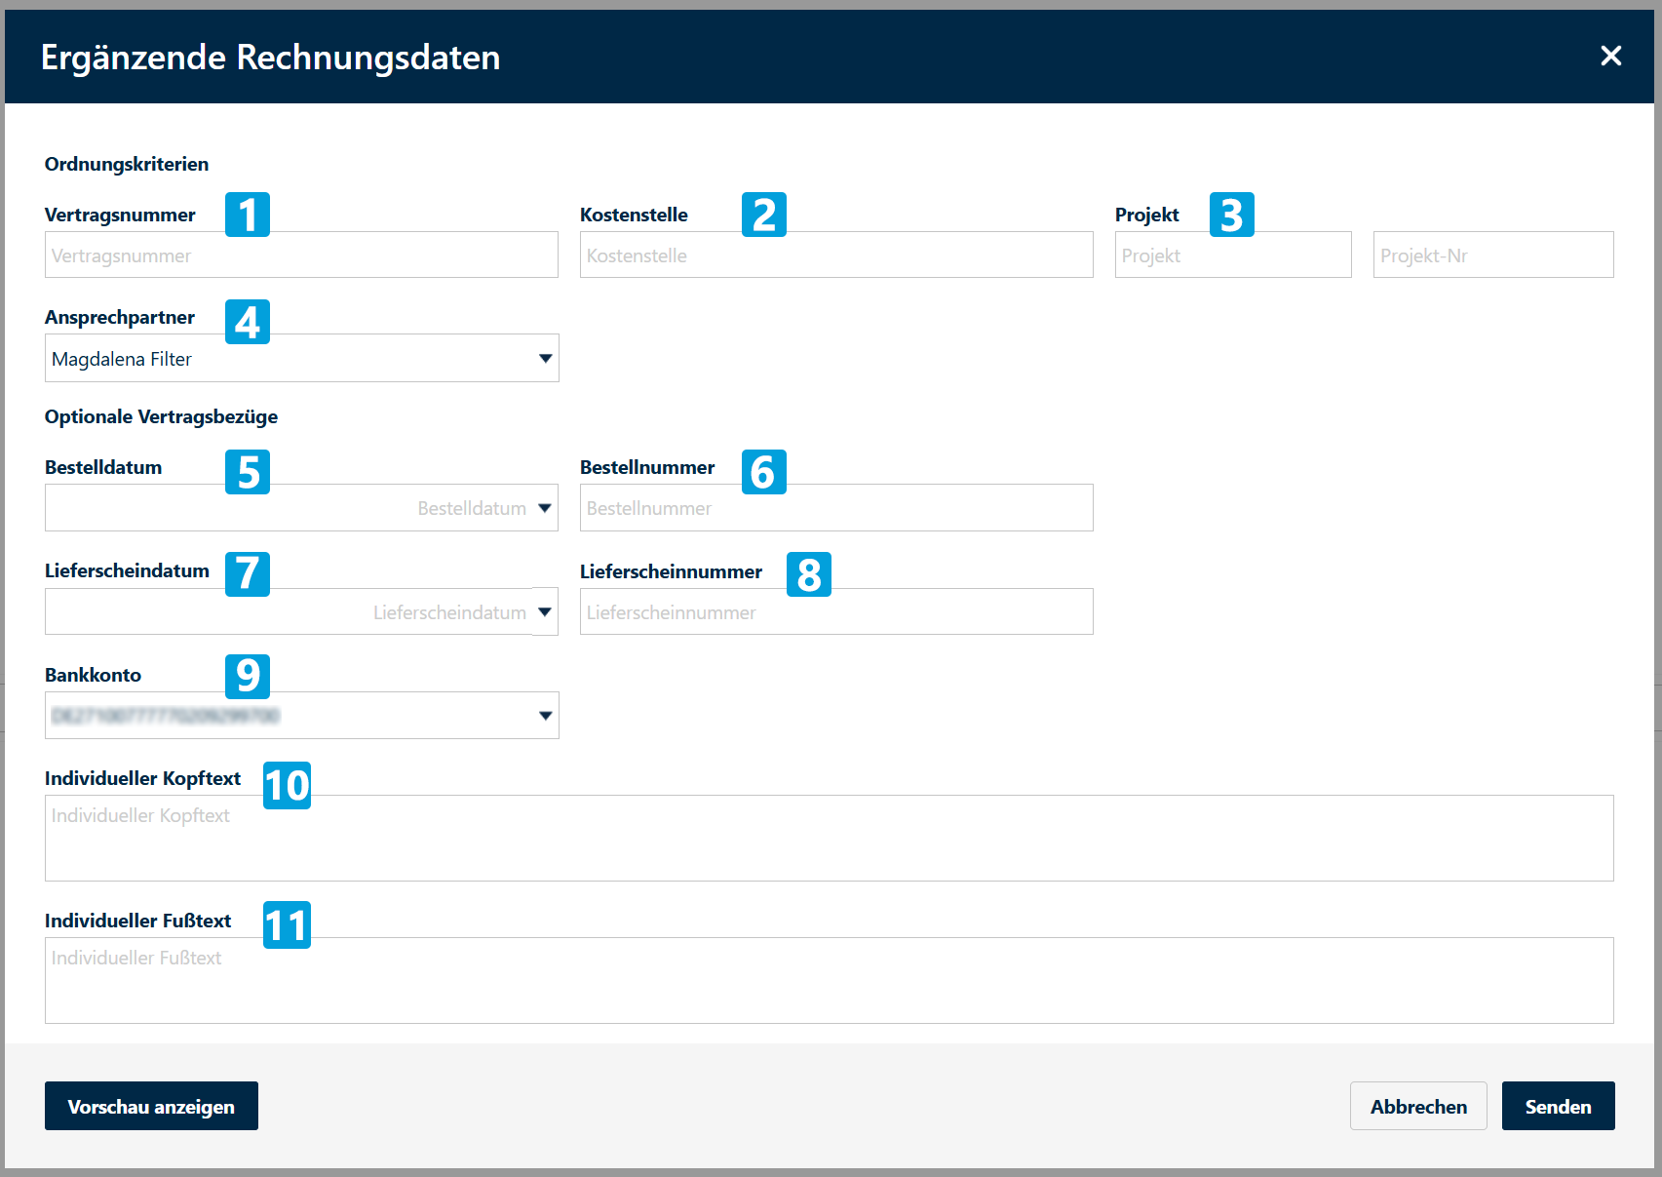1662x1177 pixels.
Task: Click the Individueller Fußtext text area
Action: 829,981
